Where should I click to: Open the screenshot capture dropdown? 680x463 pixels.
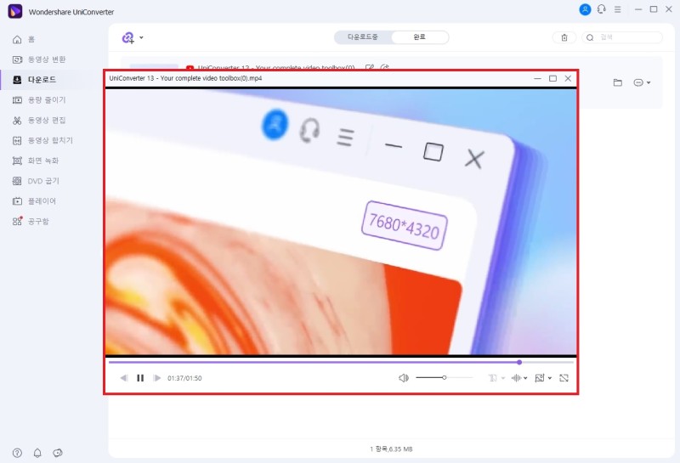[x=543, y=378]
